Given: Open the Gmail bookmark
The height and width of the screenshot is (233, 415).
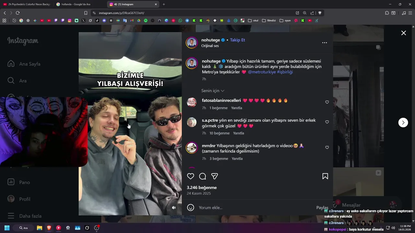Looking at the screenshot, I should [132, 20].
